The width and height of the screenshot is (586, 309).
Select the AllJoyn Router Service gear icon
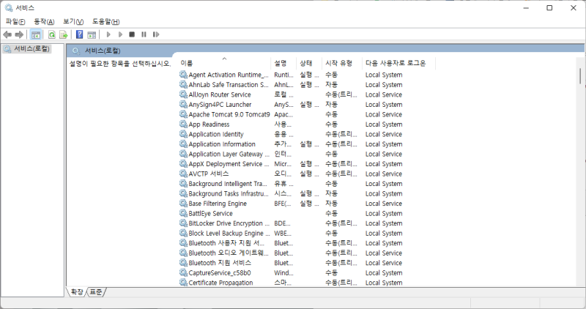(x=183, y=94)
